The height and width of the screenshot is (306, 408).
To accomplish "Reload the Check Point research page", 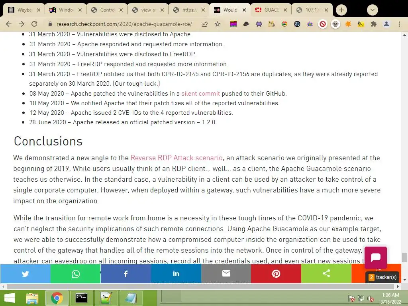I will pos(34,24).
